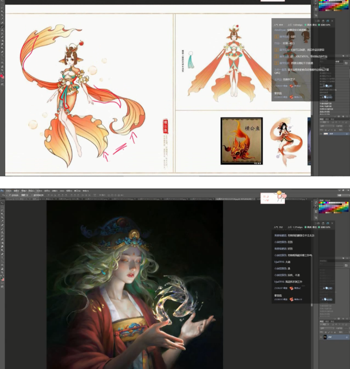Open auto-select 图层 dropdown in lower options bar
350x369 pixels.
24,195
